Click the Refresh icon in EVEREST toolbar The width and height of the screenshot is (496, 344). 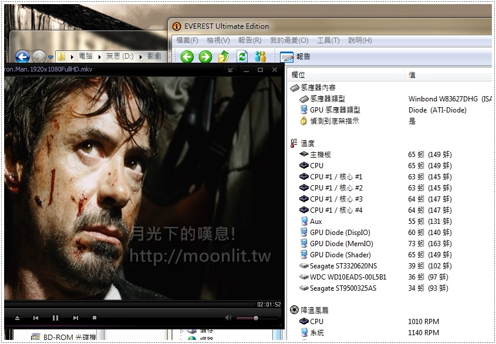click(242, 56)
